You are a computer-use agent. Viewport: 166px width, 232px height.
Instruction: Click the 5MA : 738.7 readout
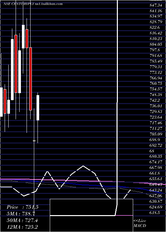21,214
